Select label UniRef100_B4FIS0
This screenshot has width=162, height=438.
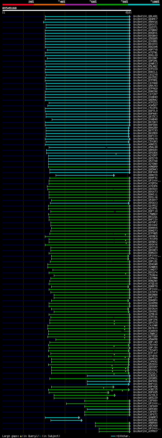[x=145, y=220]
